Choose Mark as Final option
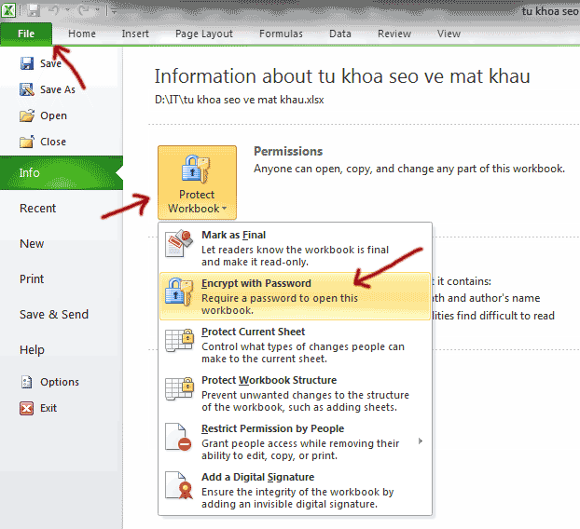 296,248
